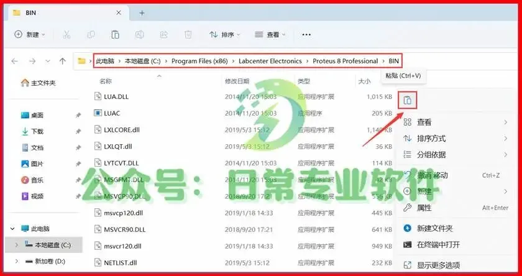The height and width of the screenshot is (276, 522).
Task: Sort by 修改日期 column header
Action: tap(237, 81)
